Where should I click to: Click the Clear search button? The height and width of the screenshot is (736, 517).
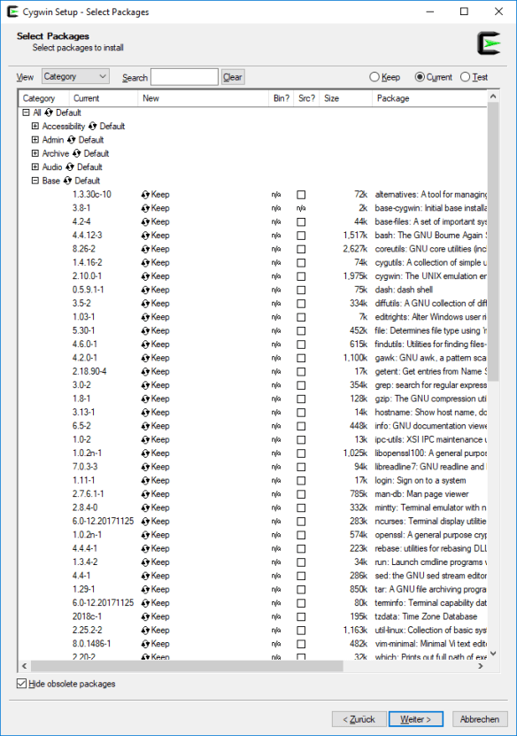[x=233, y=77]
